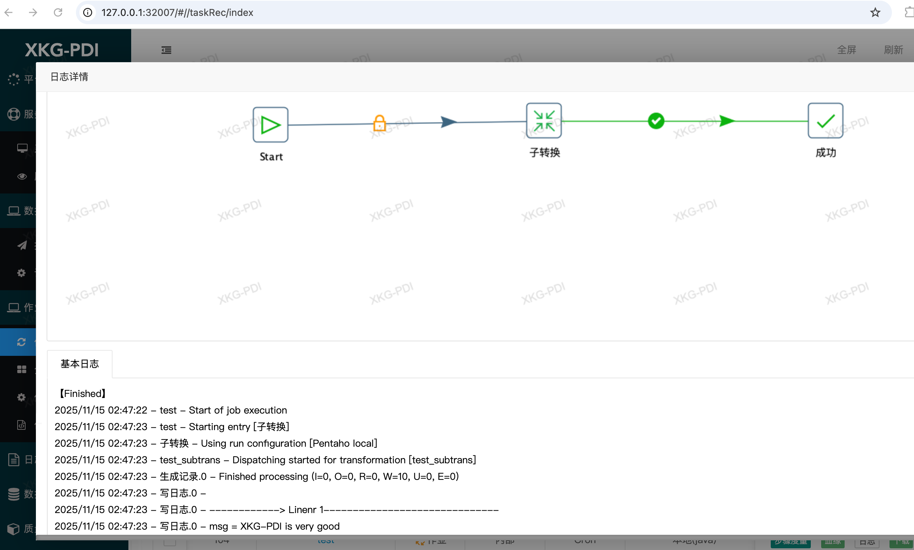The width and height of the screenshot is (914, 550).
Task: Bookmark this page with the star icon
Action: pyautogui.click(x=875, y=12)
